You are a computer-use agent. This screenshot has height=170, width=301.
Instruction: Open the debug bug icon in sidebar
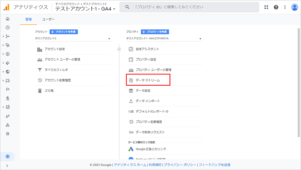8,134
